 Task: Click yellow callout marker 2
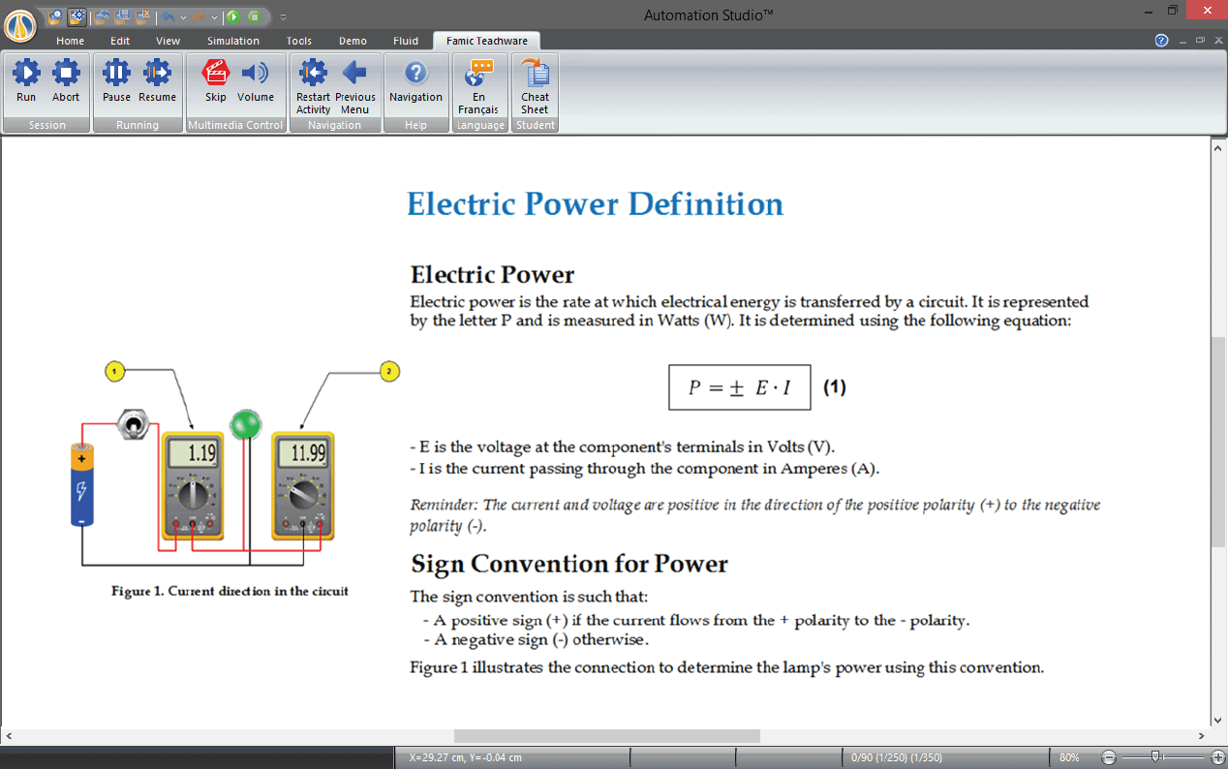[389, 371]
